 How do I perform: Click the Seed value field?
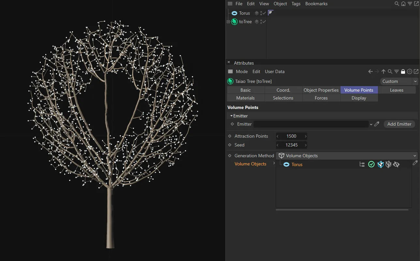pos(291,145)
